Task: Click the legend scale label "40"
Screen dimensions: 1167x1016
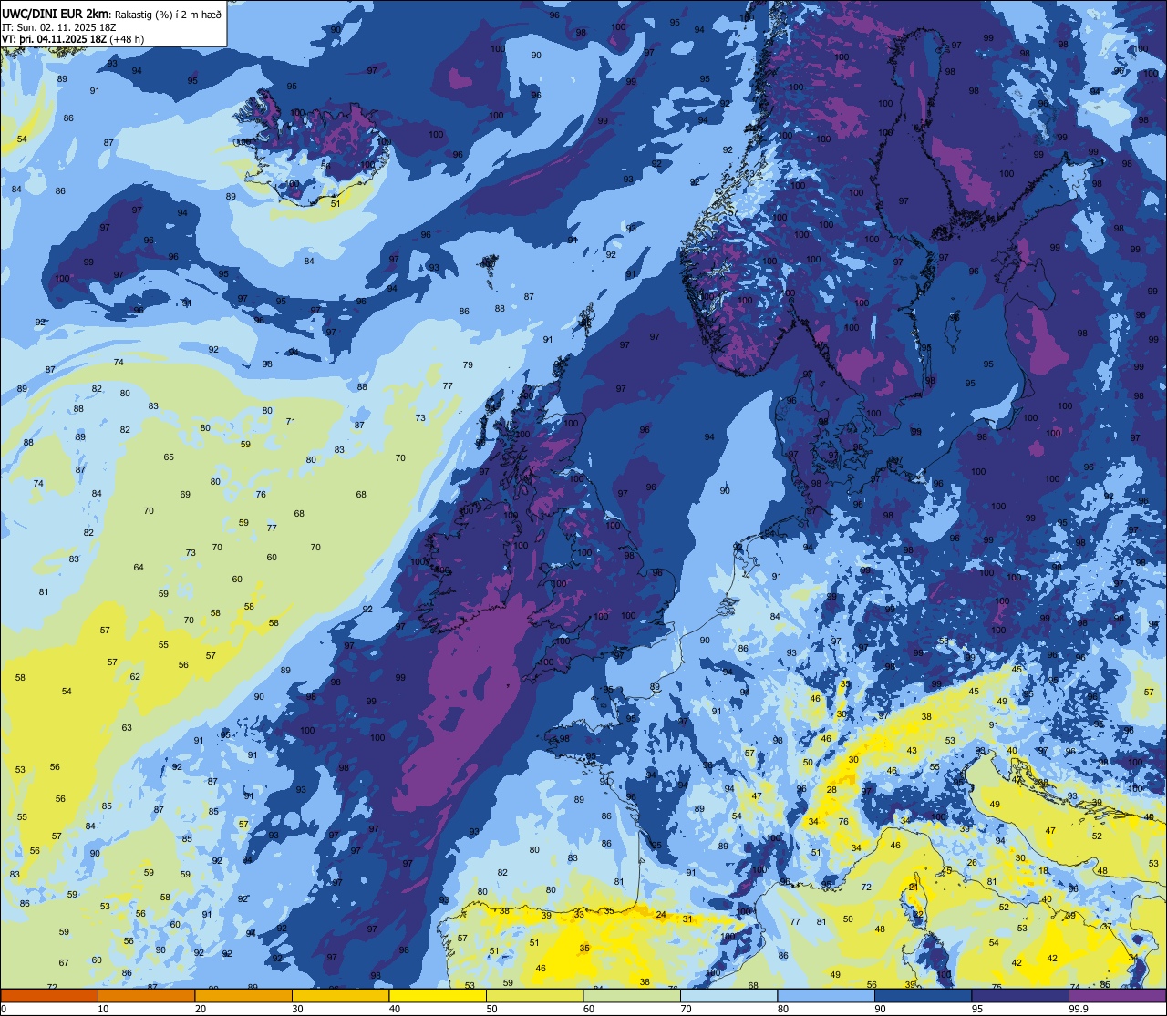Action: [395, 1009]
